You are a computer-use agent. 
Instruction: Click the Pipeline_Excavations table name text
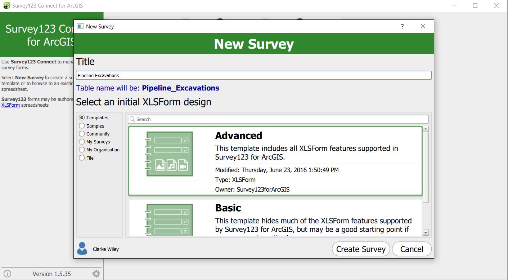(x=181, y=88)
